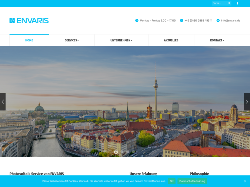
Task: Open the Home menu tab
Action: (29, 40)
